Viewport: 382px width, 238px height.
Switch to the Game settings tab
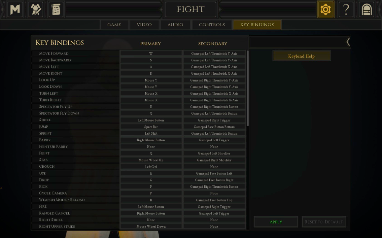pos(114,25)
